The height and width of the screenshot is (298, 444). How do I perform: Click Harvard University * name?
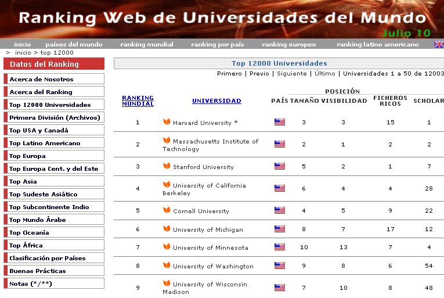pyautogui.click(x=205, y=123)
